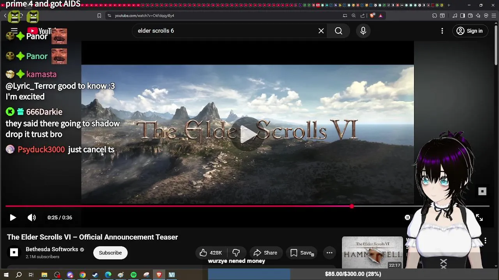Open options menu for the recommended video

[x=485, y=241]
